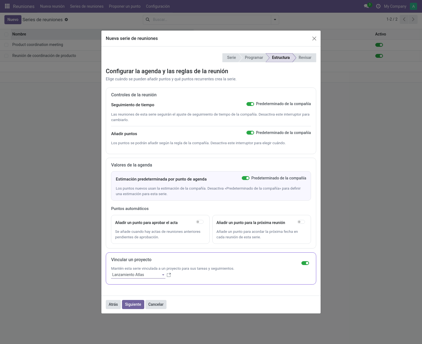This screenshot has width=422, height=344.
Task: Click the Atrás button
Action: point(113,304)
